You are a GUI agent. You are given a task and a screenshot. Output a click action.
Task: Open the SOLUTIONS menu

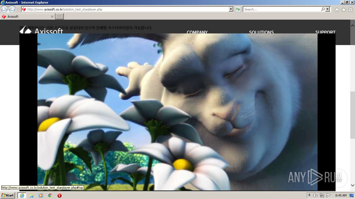click(x=261, y=32)
